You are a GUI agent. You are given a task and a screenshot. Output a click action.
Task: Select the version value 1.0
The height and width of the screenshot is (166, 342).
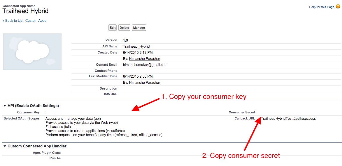point(125,40)
